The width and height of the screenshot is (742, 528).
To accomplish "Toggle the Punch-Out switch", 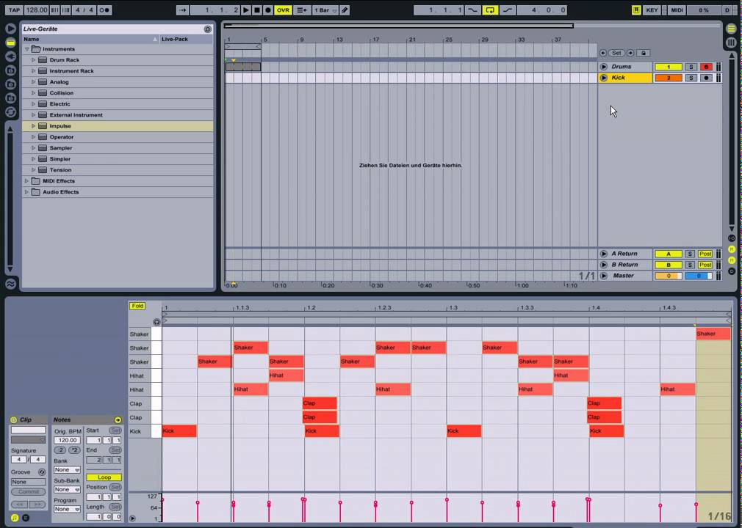I will click(x=508, y=10).
